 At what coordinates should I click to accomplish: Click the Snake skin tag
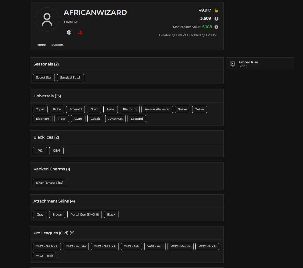click(182, 109)
